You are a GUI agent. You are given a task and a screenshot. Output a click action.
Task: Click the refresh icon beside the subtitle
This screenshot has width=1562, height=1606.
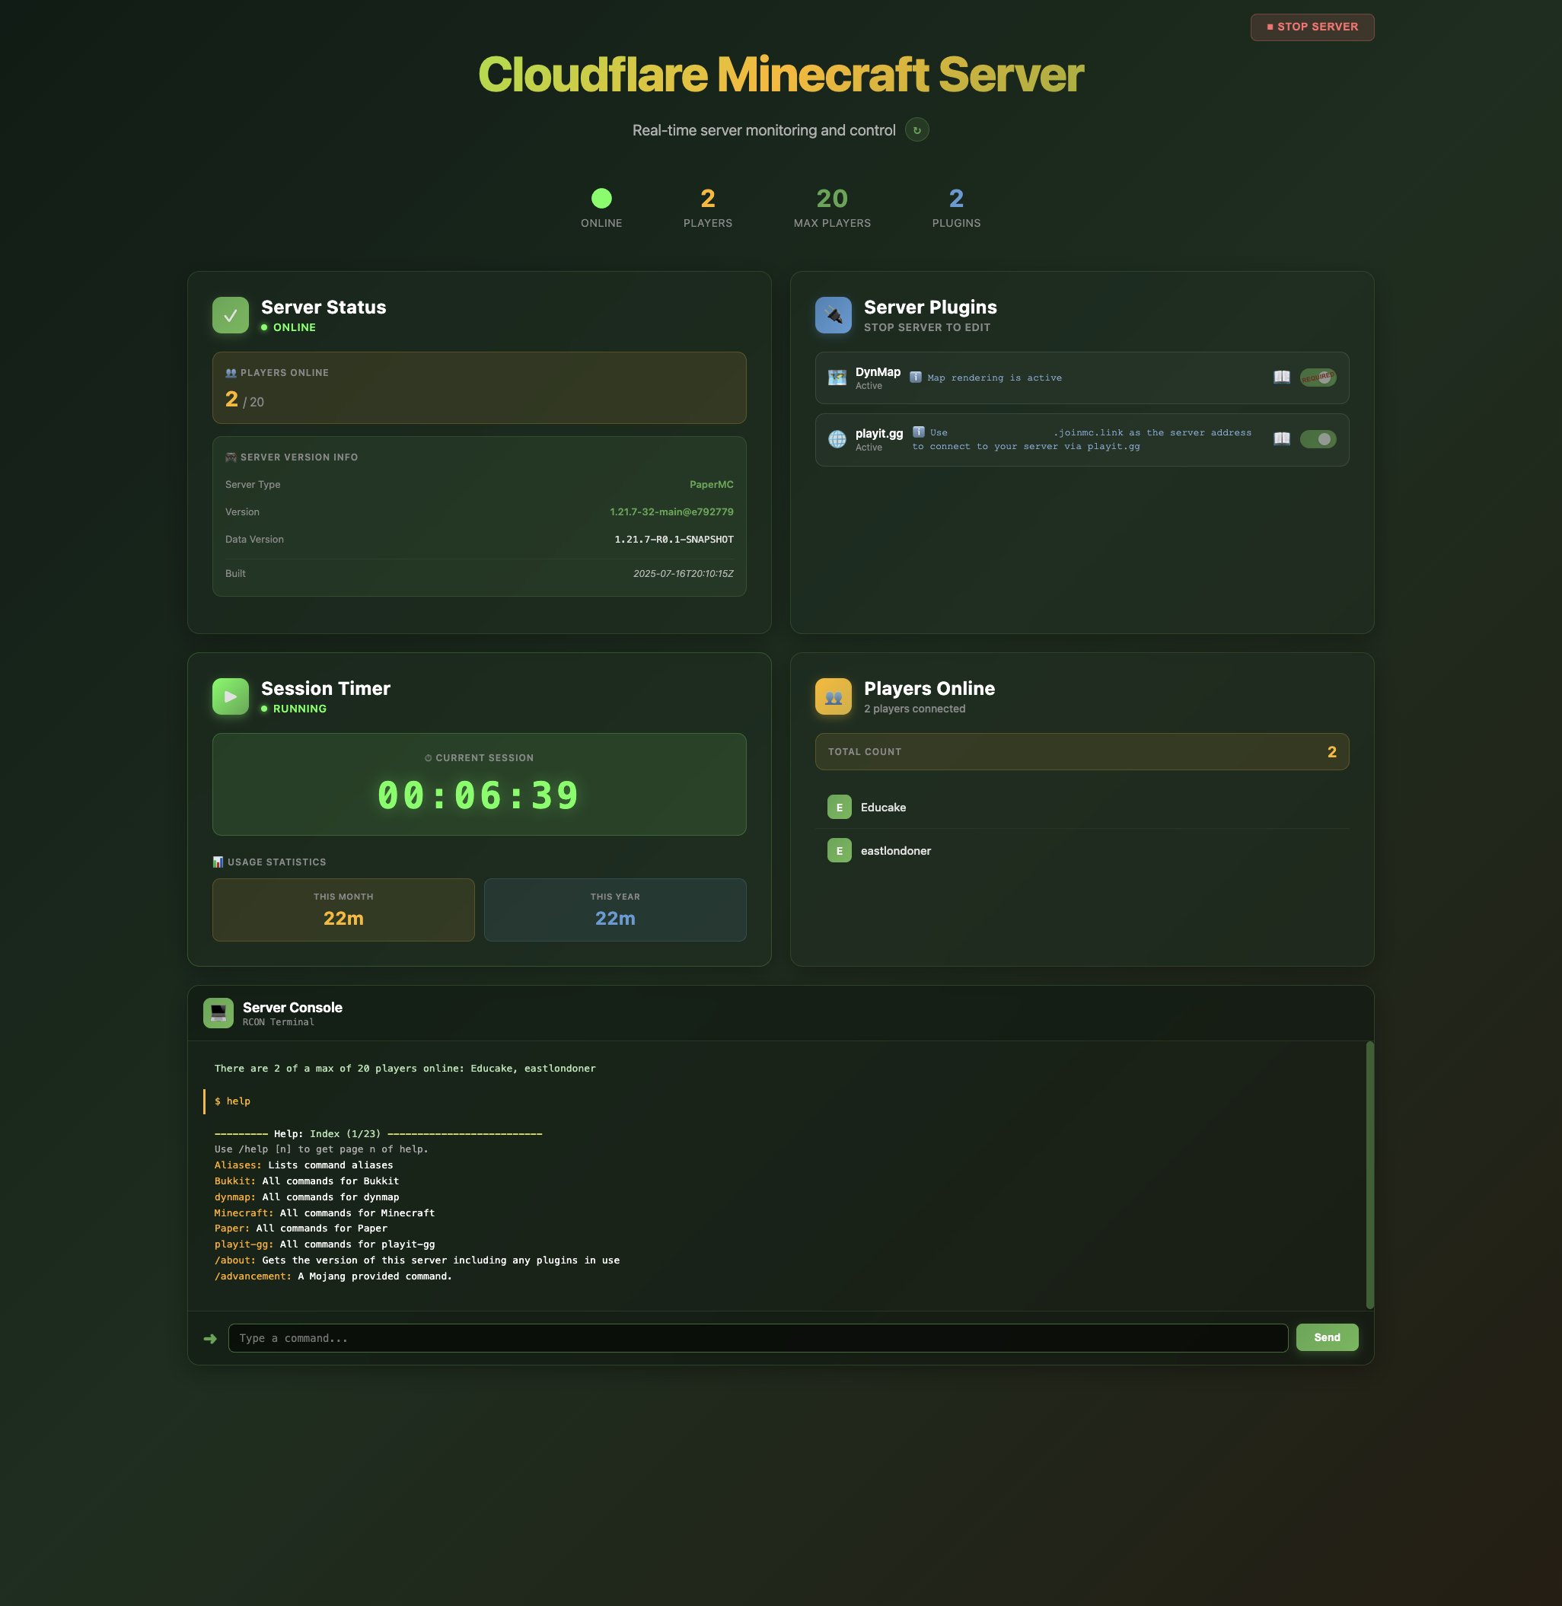916,129
